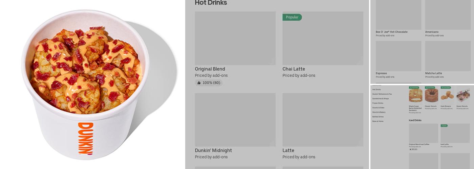Navigate to Donuts & Bakery category

point(379,112)
